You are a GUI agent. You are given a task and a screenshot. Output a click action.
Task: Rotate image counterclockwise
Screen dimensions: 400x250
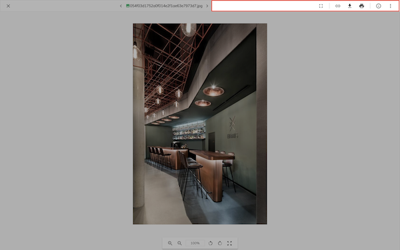pos(211,243)
